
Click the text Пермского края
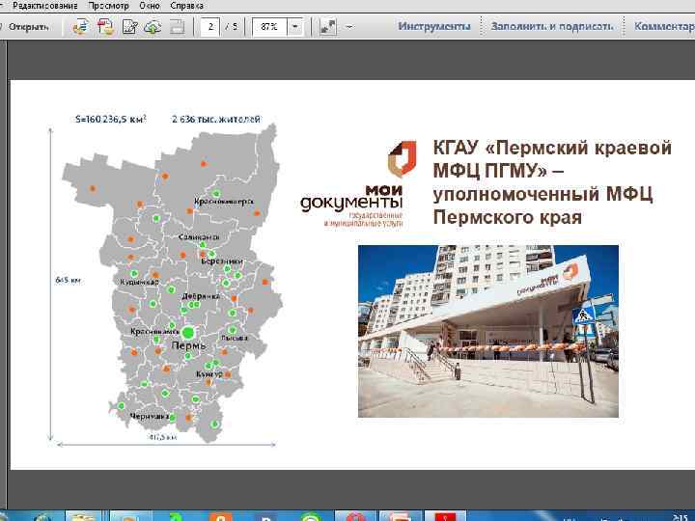[x=507, y=217]
